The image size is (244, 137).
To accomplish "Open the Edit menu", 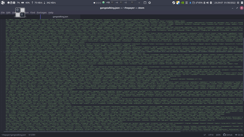I will click(x=8, y=13).
